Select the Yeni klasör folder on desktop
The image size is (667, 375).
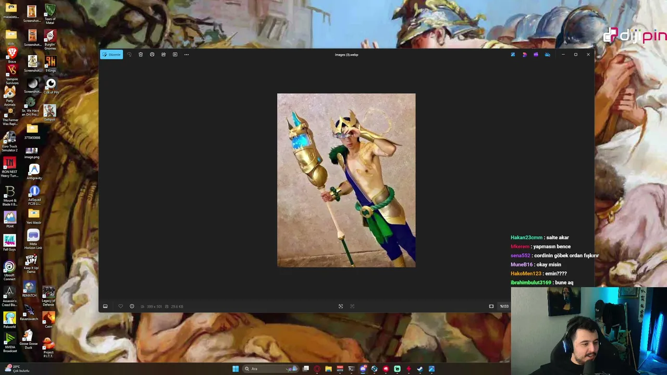click(34, 217)
